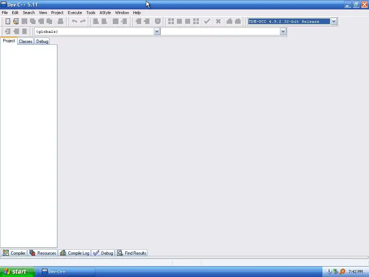Screen dimensions: 369x277
Task: Open the Resources bottom tab
Action: (43, 253)
